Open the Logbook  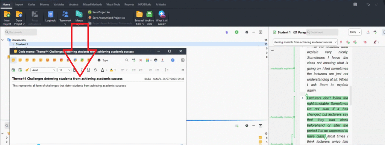point(50,16)
